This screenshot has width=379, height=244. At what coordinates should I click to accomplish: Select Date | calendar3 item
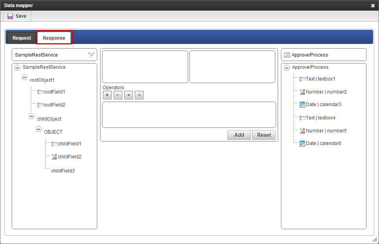324,105
